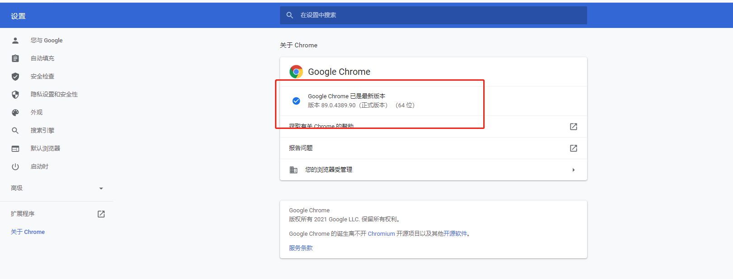Click the external link icon beside 扩展程序
Screen dimensions: 733x279
101,214
